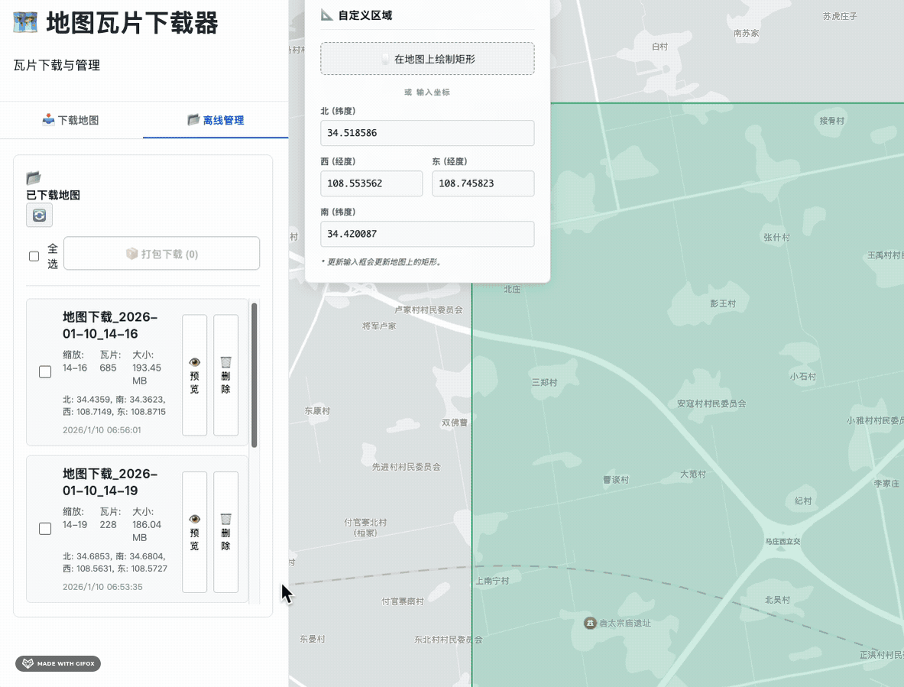
Task: Click the 南 (纬度) input 34.420087
Action: point(427,234)
